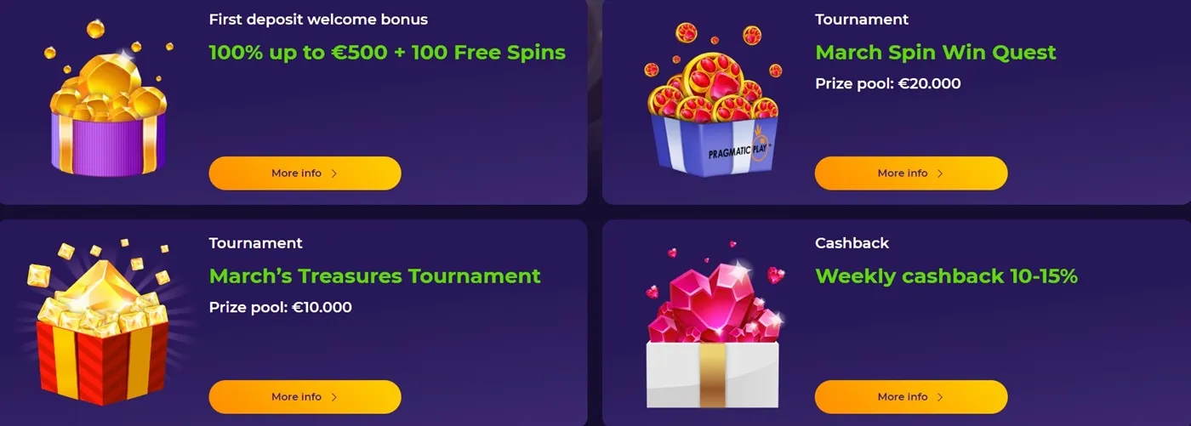Image resolution: width=1191 pixels, height=426 pixels.
Task: Click the arrow on March Spin Win Quest button
Action: [940, 173]
